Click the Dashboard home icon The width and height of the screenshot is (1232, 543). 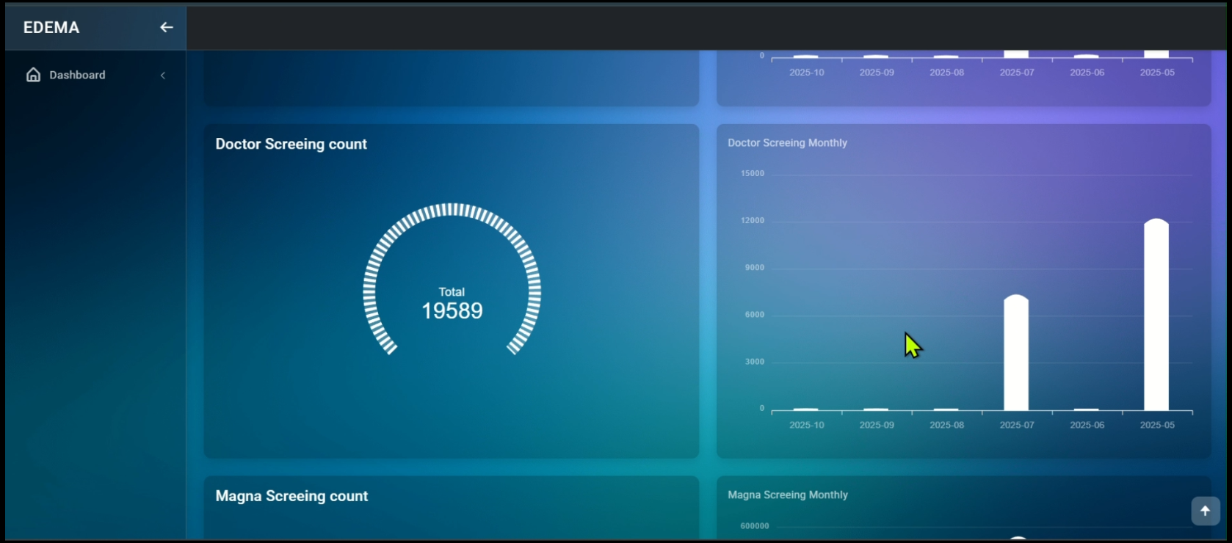coord(33,75)
